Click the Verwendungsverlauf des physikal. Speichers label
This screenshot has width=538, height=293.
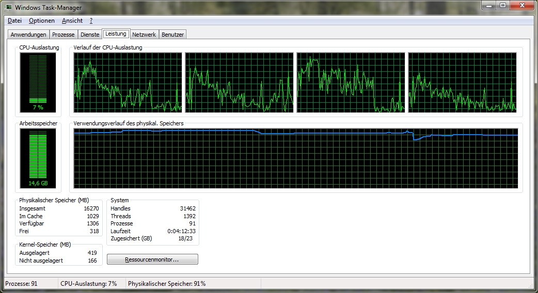coord(129,123)
